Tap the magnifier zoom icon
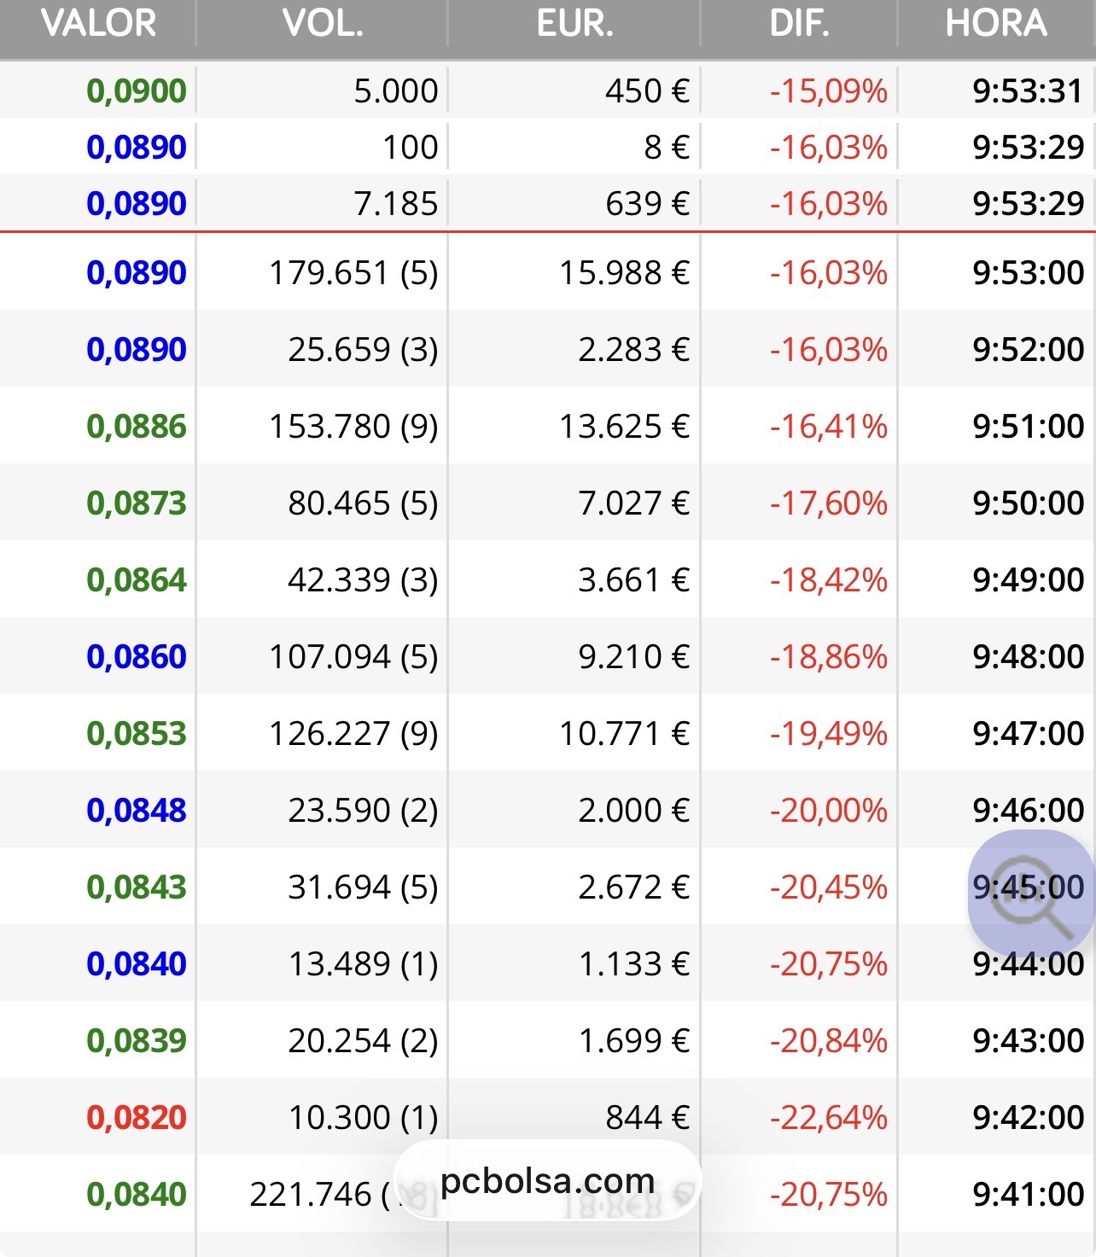1096x1257 pixels. 1030,893
